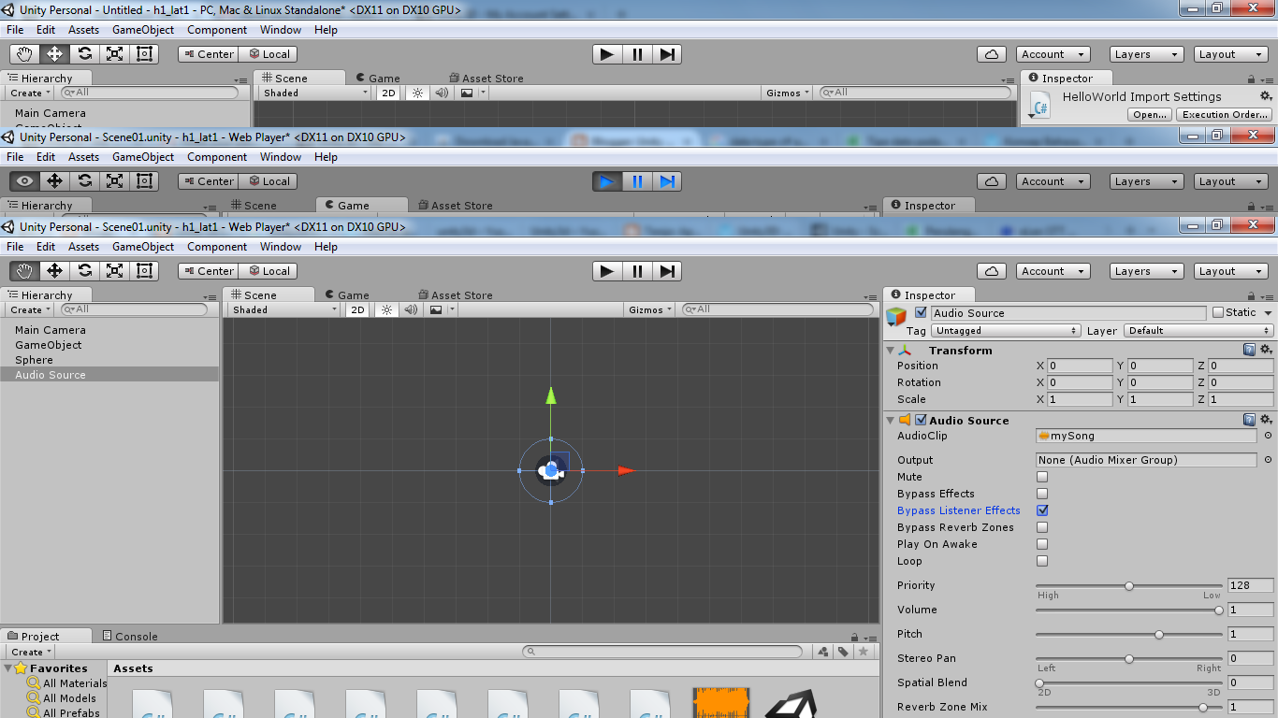The image size is (1278, 718).
Task: Toggle scene audio speaker icon in front window
Action: click(x=412, y=309)
